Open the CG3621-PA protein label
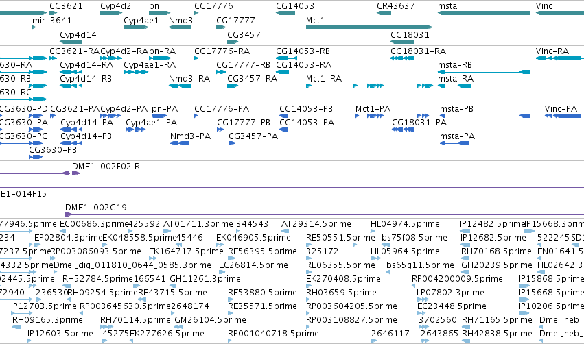Screen dimensions: 584x344 point(75,108)
